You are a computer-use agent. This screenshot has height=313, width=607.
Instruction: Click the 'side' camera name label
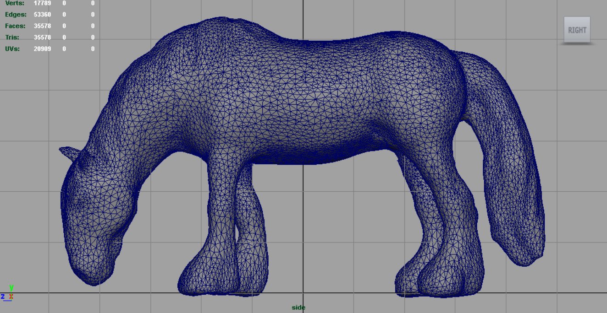[298, 308]
